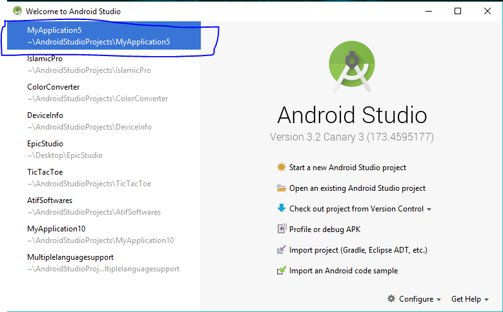Screen dimensions: 503x312
Task: Click path ~\AndroidStudioProjects\AtifSoftwares
Action: pos(94,212)
